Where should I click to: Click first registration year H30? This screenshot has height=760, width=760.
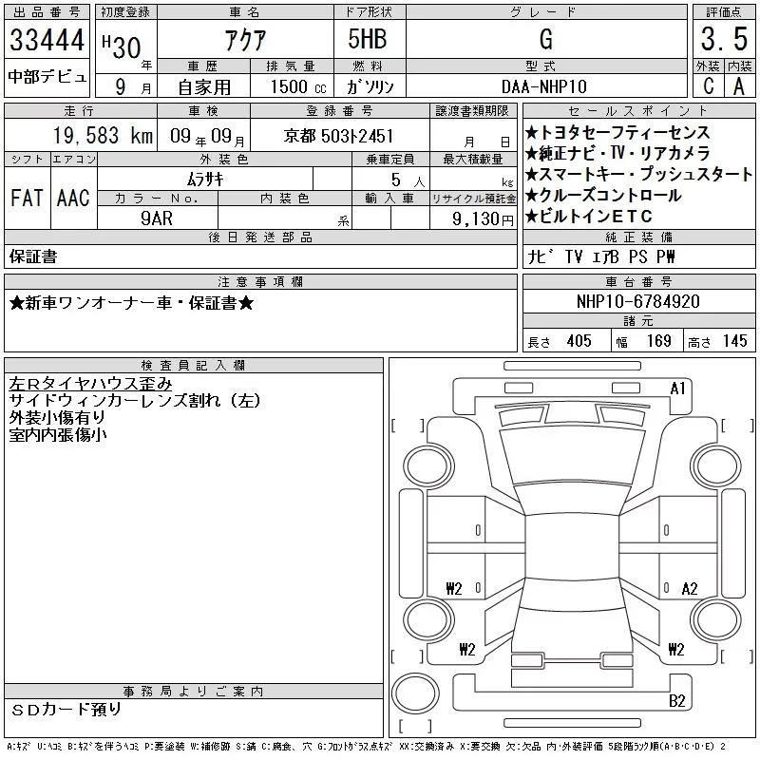tap(123, 47)
